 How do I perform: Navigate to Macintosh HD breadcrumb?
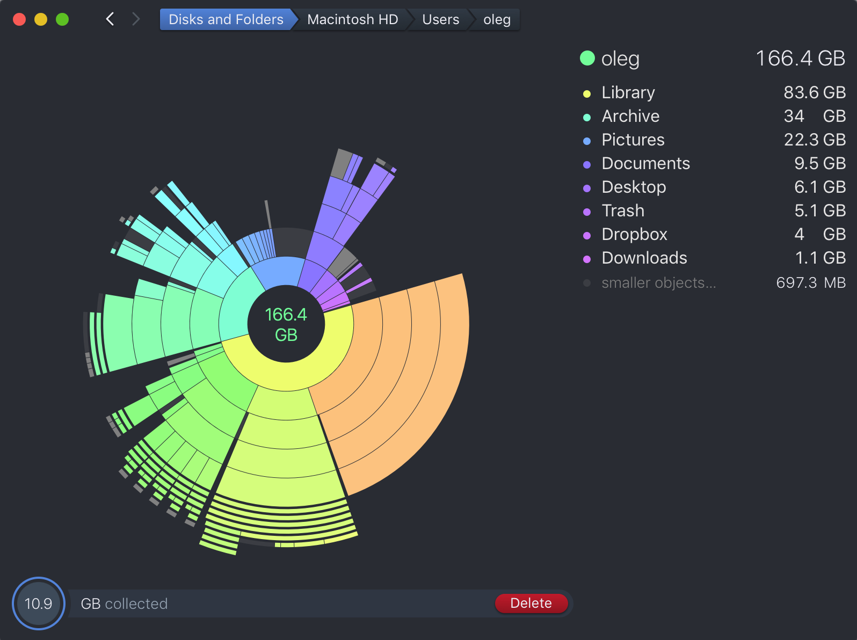pos(352,19)
